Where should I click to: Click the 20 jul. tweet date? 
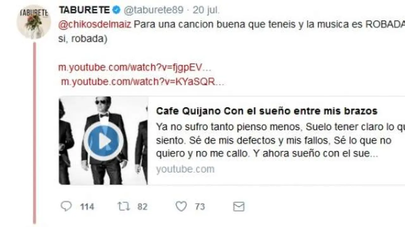(x=206, y=10)
